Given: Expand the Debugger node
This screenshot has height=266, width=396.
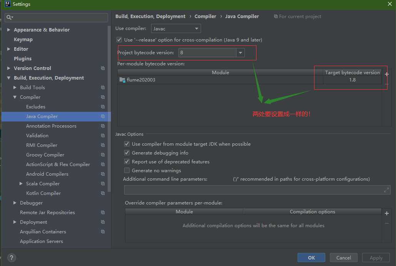Looking at the screenshot, I should coord(15,203).
